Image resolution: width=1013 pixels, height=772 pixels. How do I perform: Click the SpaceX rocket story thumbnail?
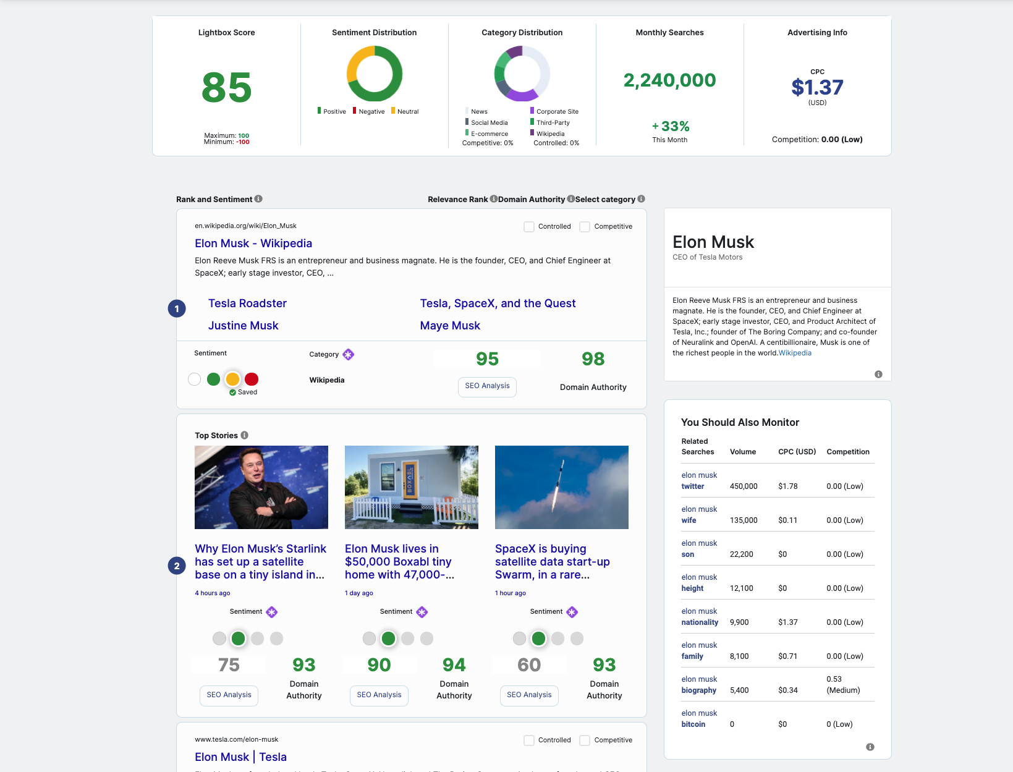(561, 487)
